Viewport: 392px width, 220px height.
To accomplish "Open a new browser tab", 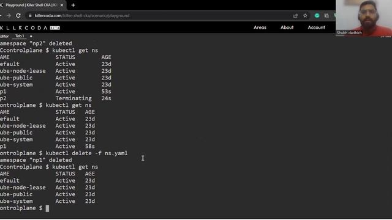I will pos(73,5).
